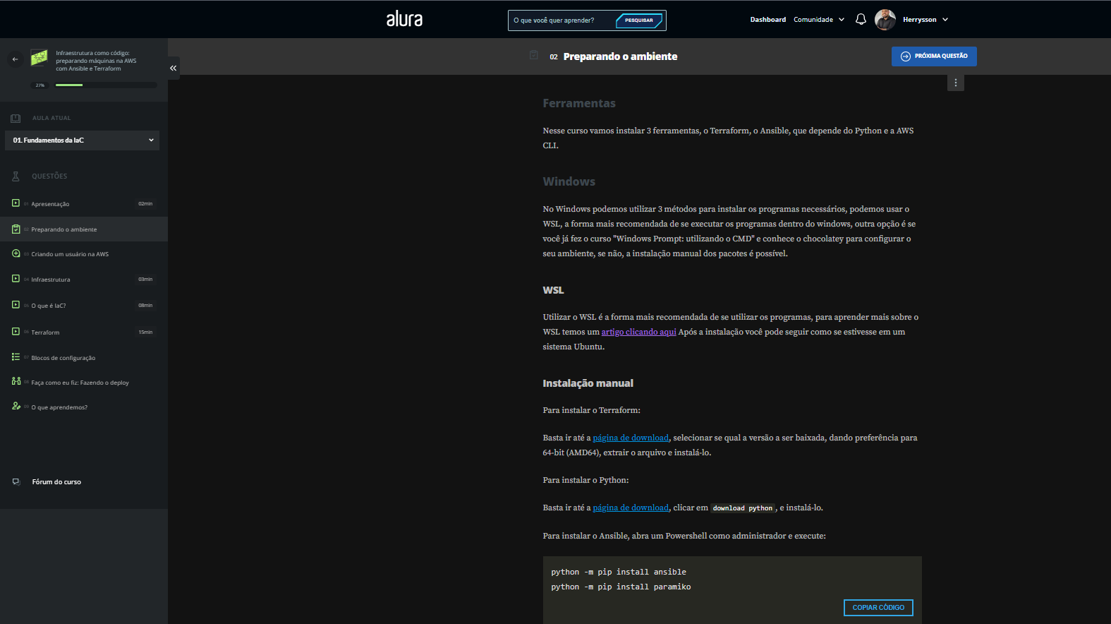Open Criando um usuário na AWS

click(70, 254)
